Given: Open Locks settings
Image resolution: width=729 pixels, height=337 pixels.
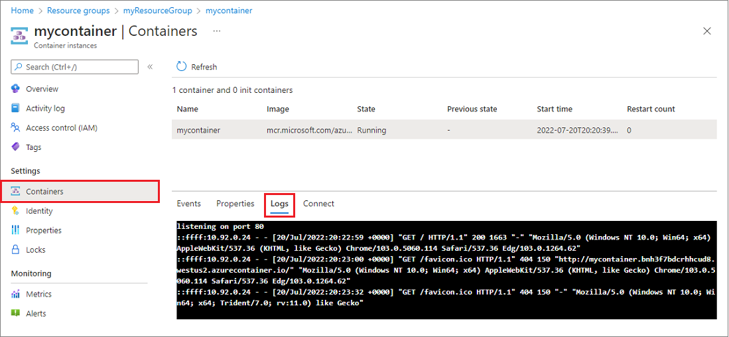Looking at the screenshot, I should tap(36, 249).
